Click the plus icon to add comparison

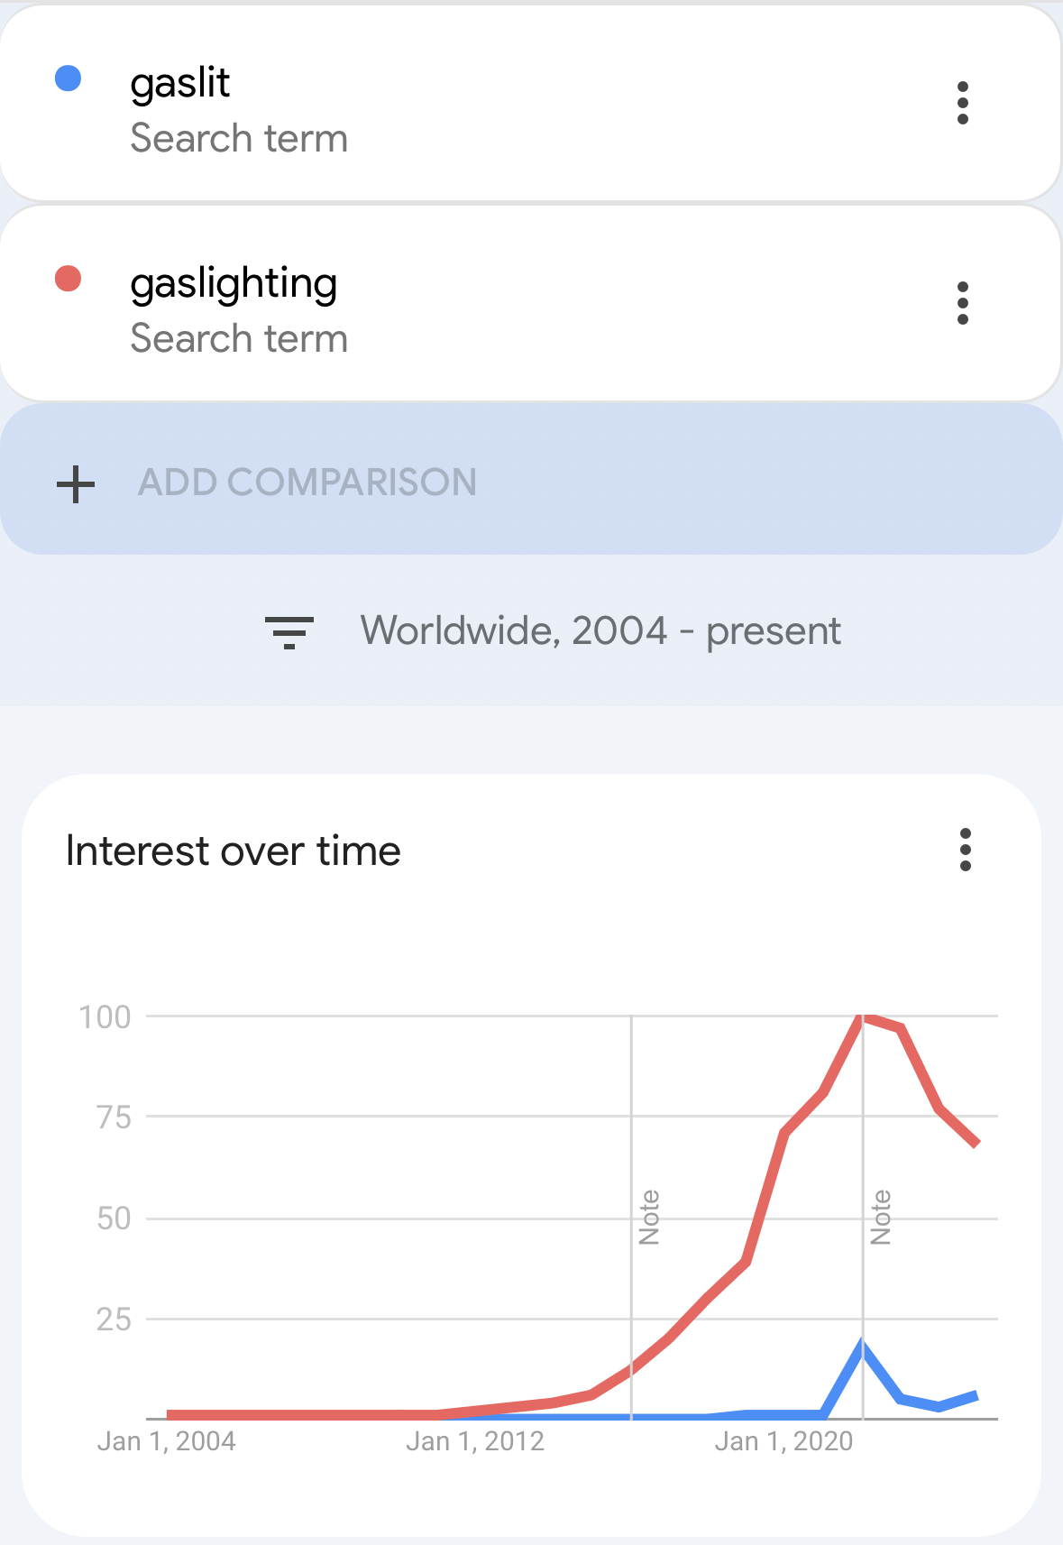[x=76, y=483]
